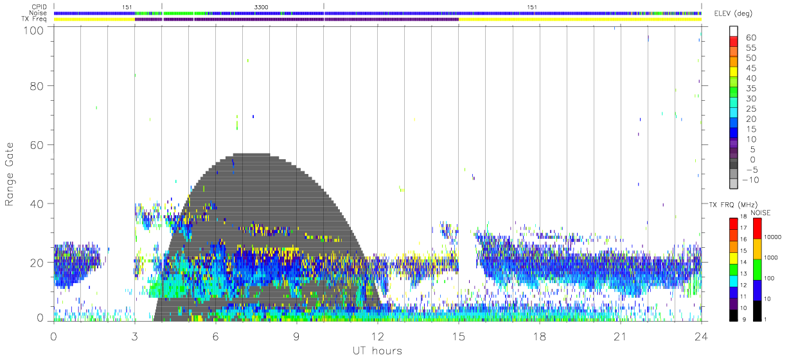Click the UT hours axis title
This screenshot has width=789, height=364.
click(x=377, y=351)
